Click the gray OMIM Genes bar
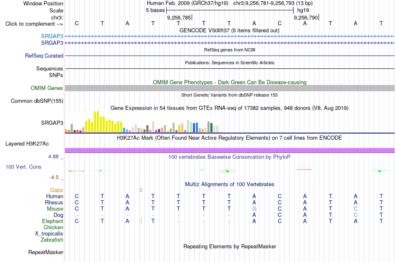395x262 pixels. (x=230, y=88)
